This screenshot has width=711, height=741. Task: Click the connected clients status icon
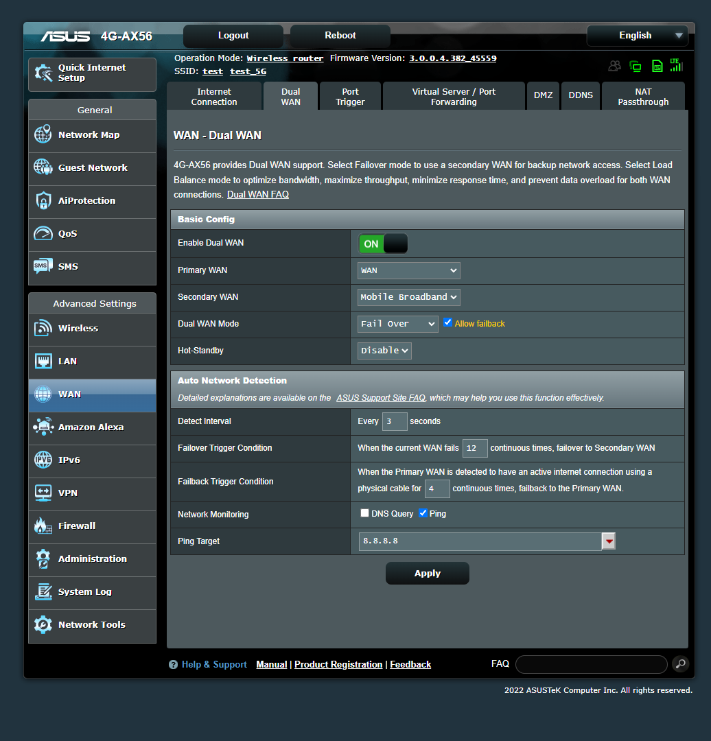tap(614, 66)
